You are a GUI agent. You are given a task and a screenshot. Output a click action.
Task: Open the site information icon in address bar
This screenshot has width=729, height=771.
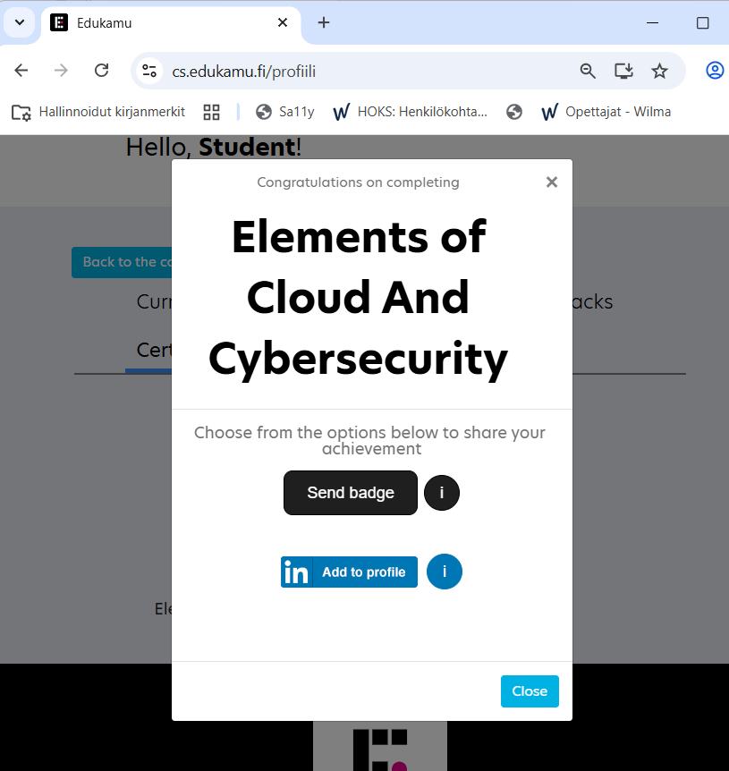coord(149,71)
